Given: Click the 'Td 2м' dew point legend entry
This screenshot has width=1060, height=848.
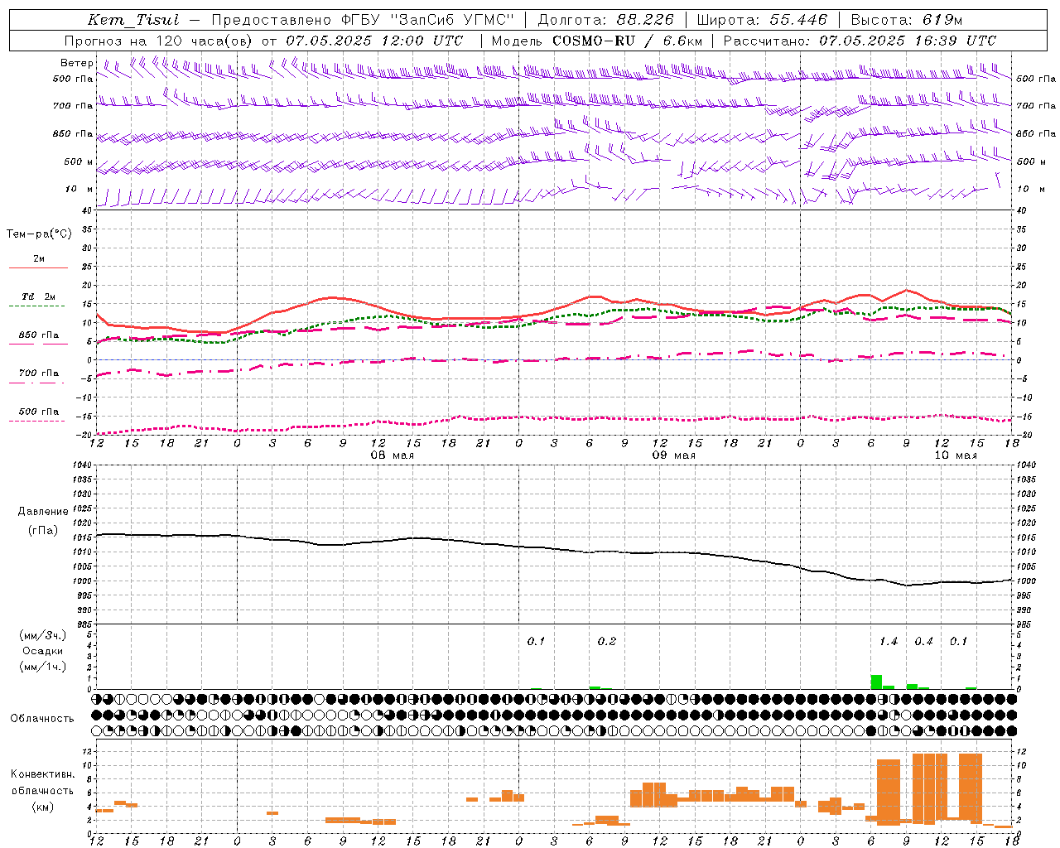Looking at the screenshot, I should [39, 296].
